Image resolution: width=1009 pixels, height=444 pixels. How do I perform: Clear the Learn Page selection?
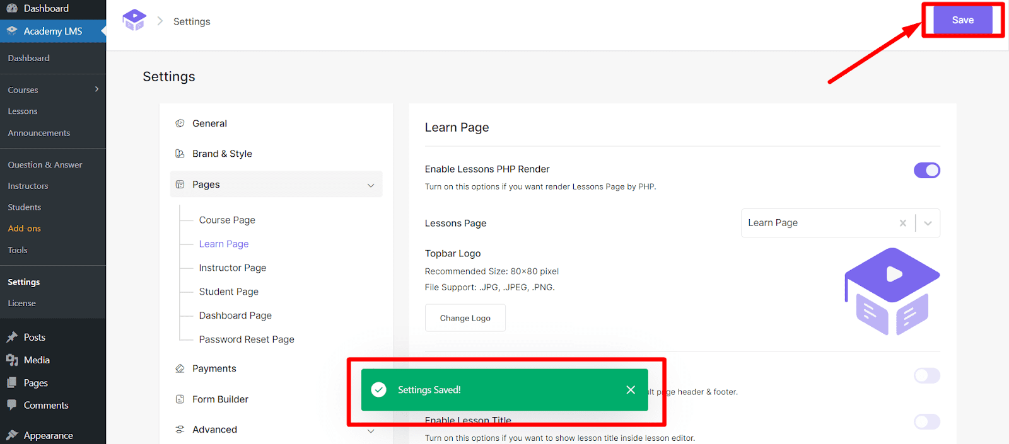tap(902, 223)
